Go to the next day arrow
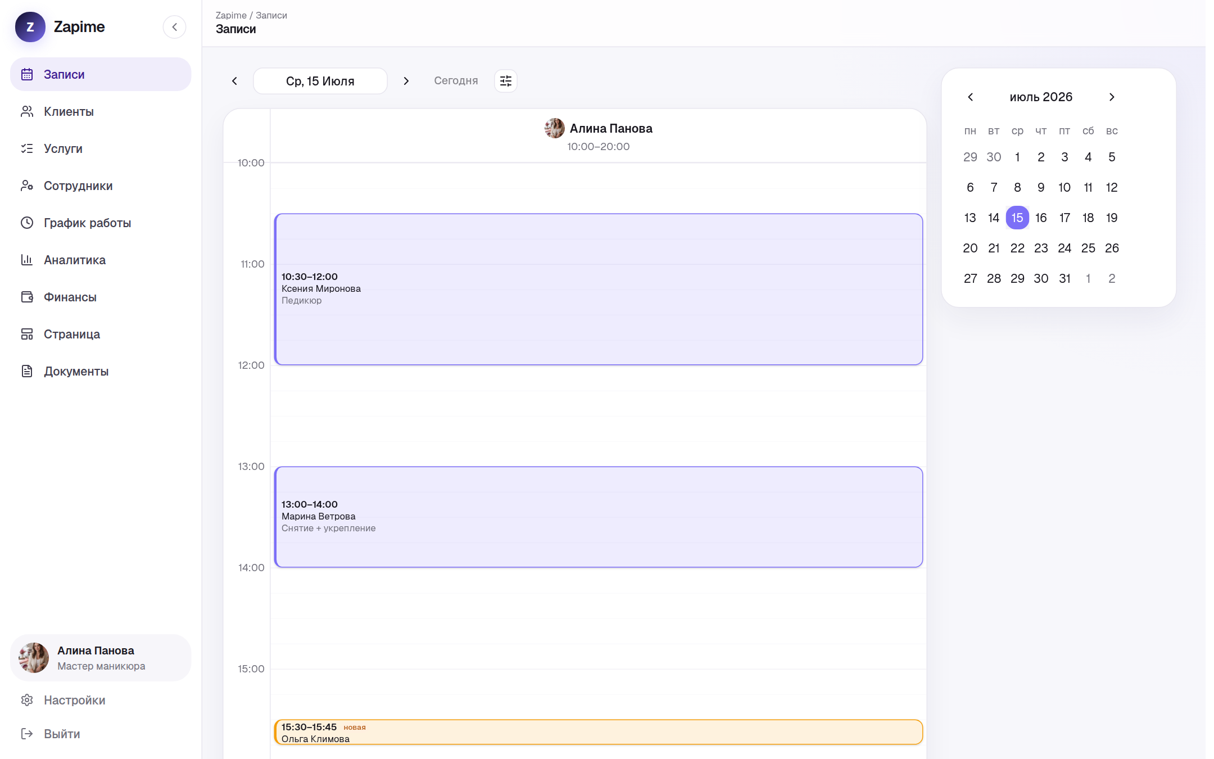This screenshot has height=759, width=1214. [406, 81]
